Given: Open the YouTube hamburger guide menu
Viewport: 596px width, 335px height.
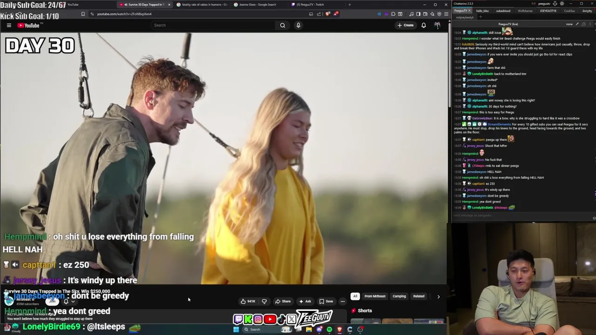Looking at the screenshot, I should pyautogui.click(x=9, y=26).
